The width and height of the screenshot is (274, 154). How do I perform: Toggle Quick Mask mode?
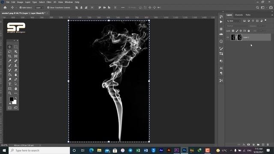click(x=10, y=108)
